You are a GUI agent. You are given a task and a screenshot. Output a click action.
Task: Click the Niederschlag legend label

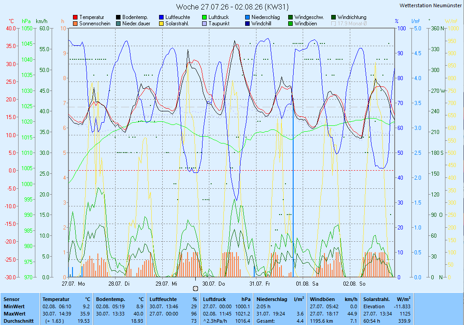(x=266, y=18)
